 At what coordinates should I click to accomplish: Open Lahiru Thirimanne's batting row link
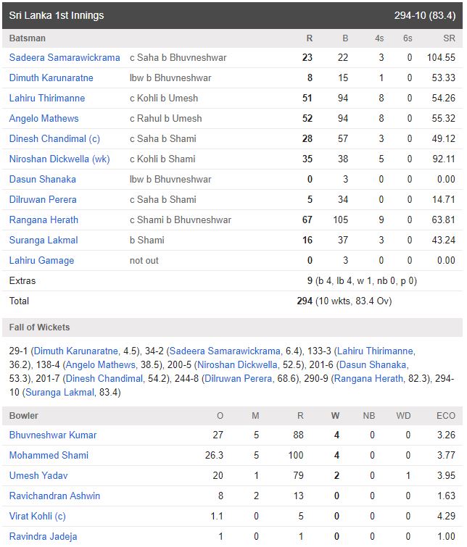47,98
